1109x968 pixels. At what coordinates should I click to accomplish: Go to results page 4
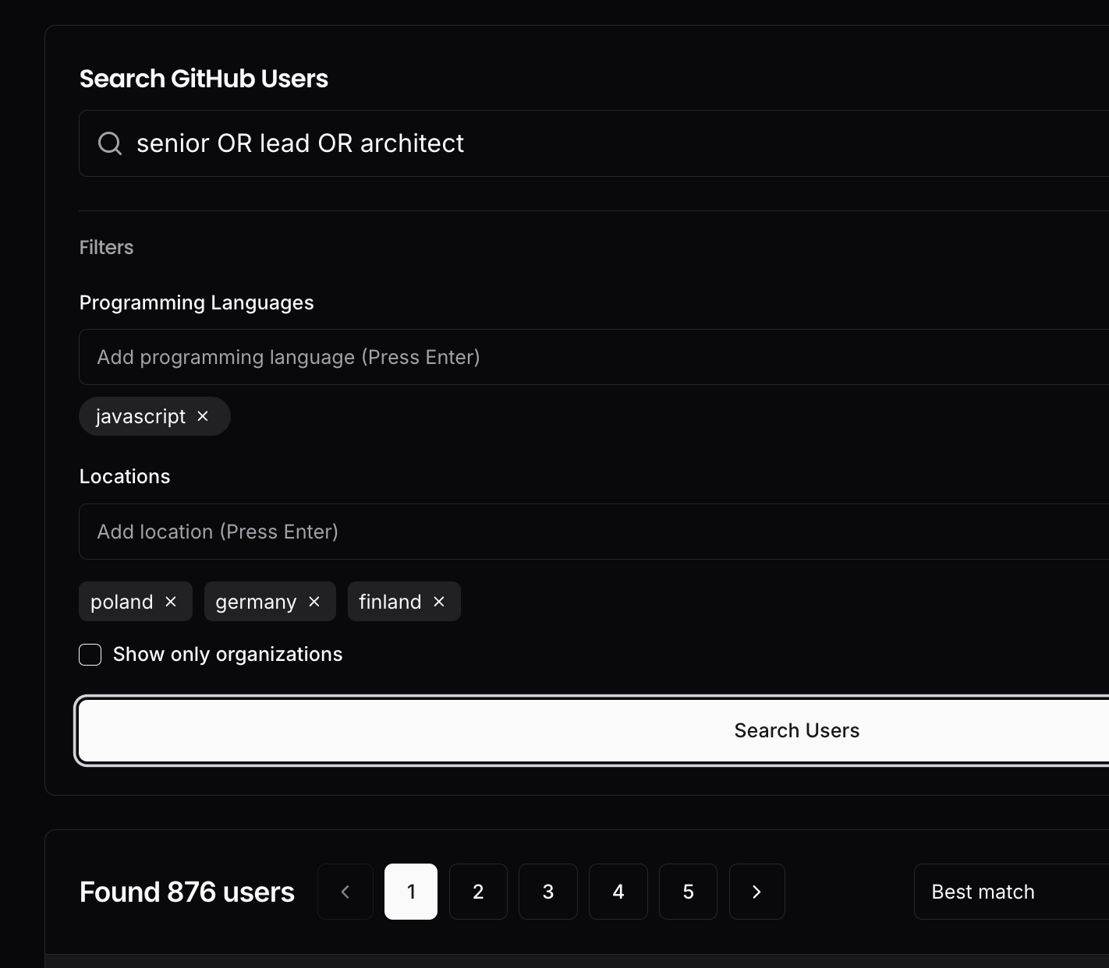(618, 892)
